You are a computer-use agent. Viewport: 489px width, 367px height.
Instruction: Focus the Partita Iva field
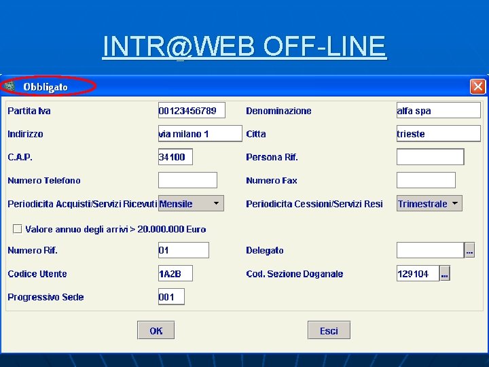pos(192,111)
